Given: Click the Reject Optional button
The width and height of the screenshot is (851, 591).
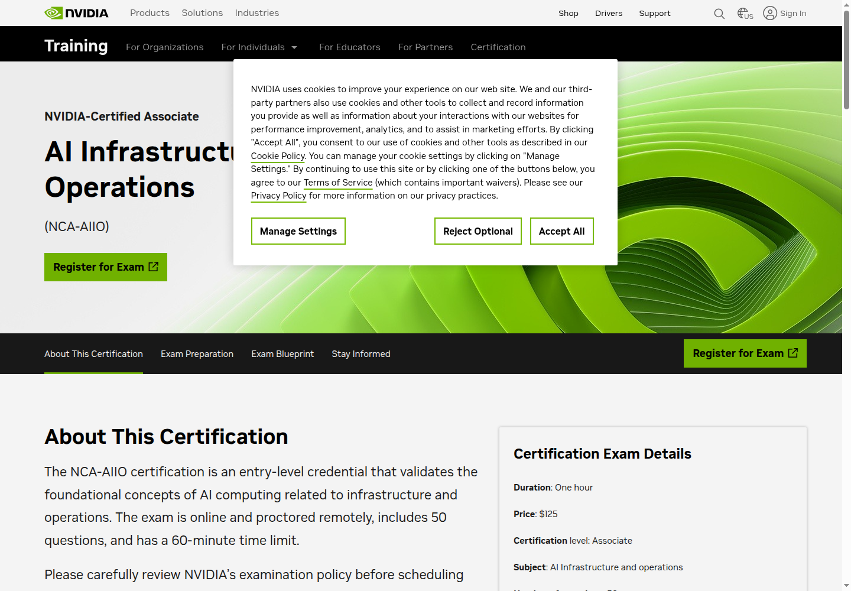Looking at the screenshot, I should tap(478, 231).
